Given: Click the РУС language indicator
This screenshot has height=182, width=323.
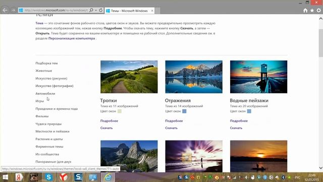Looking at the screenshot, I should [297, 177].
